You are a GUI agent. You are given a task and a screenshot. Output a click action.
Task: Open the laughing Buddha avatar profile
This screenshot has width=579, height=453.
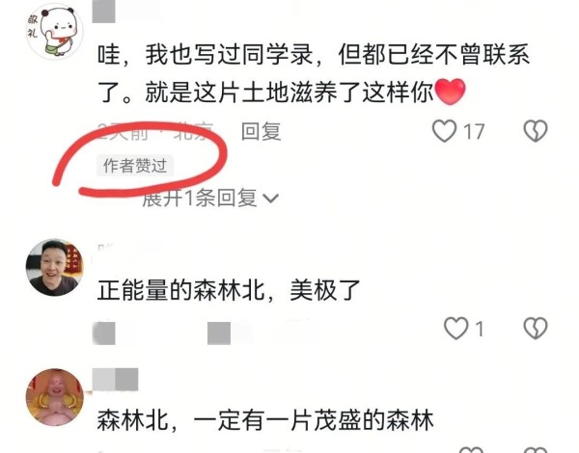(x=55, y=397)
